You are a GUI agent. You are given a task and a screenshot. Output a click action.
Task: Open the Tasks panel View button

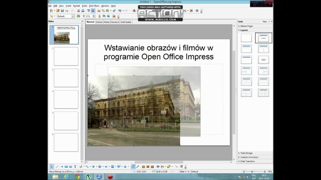pyautogui.click(x=266, y=21)
